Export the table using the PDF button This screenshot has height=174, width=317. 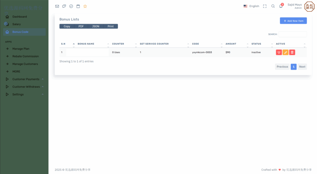(x=81, y=26)
